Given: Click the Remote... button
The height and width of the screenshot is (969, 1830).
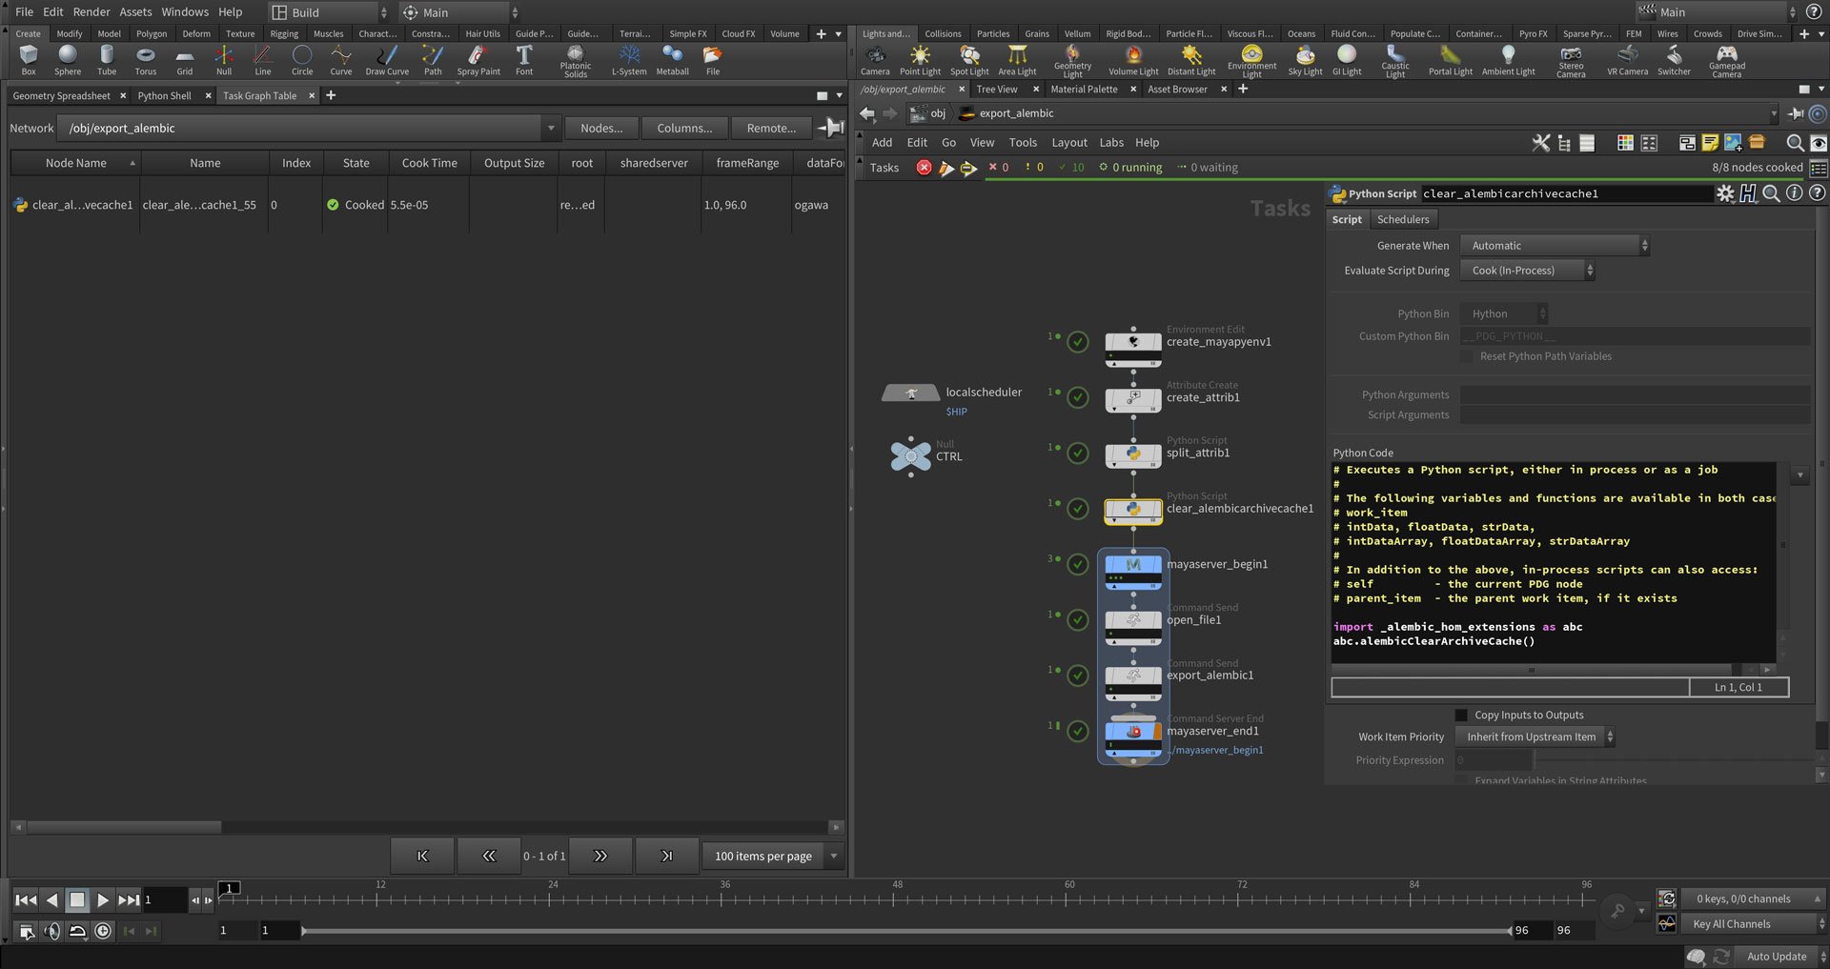Looking at the screenshot, I should [771, 128].
